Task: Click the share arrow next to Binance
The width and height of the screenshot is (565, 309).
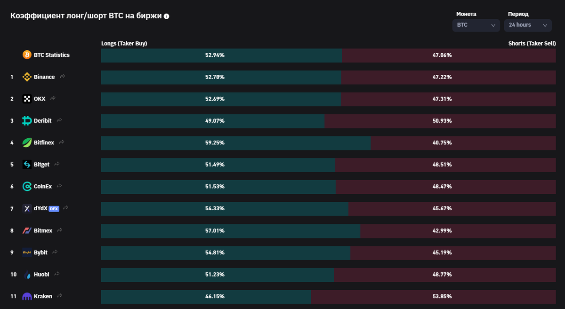Action: coord(62,76)
